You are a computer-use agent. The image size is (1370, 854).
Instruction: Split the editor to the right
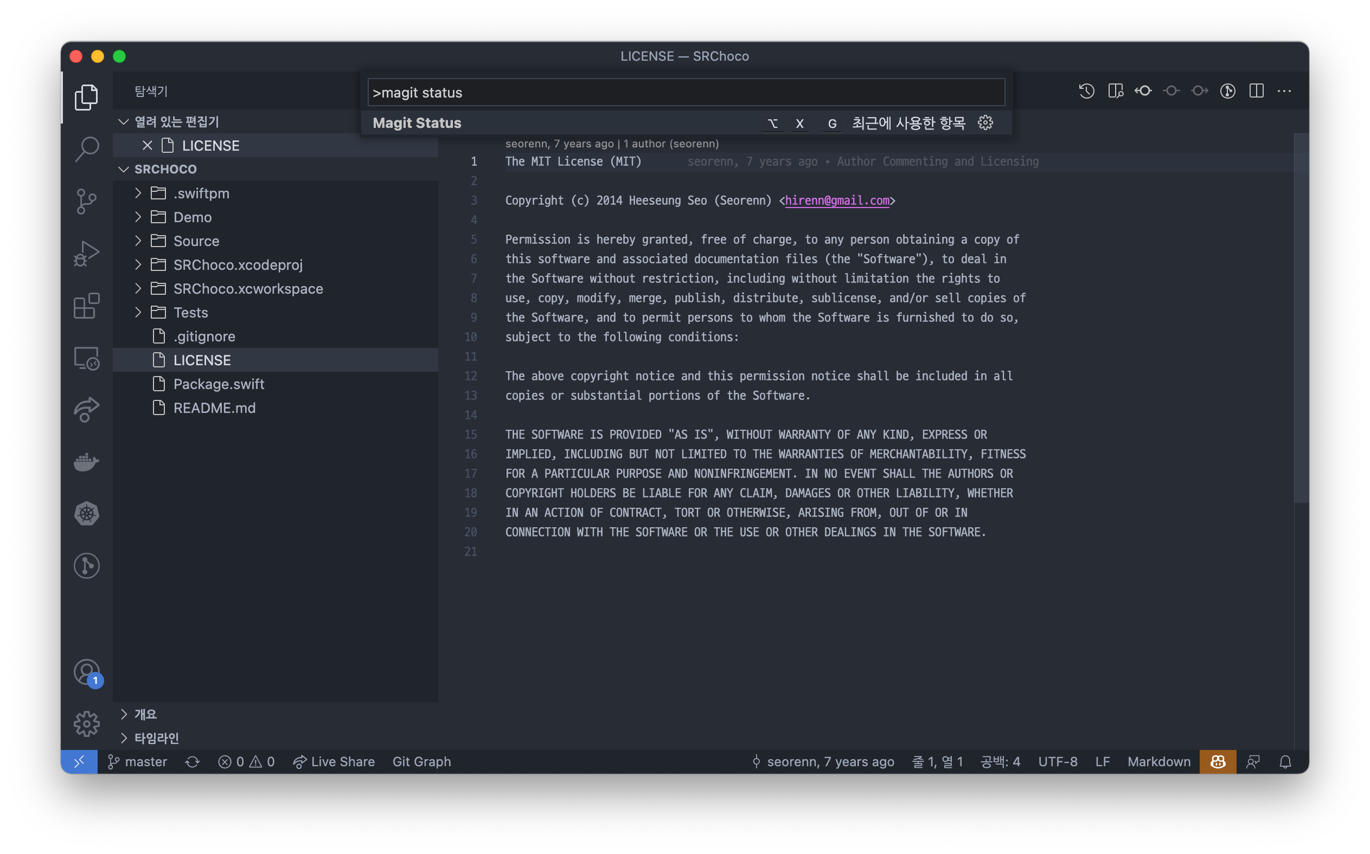coord(1256,91)
